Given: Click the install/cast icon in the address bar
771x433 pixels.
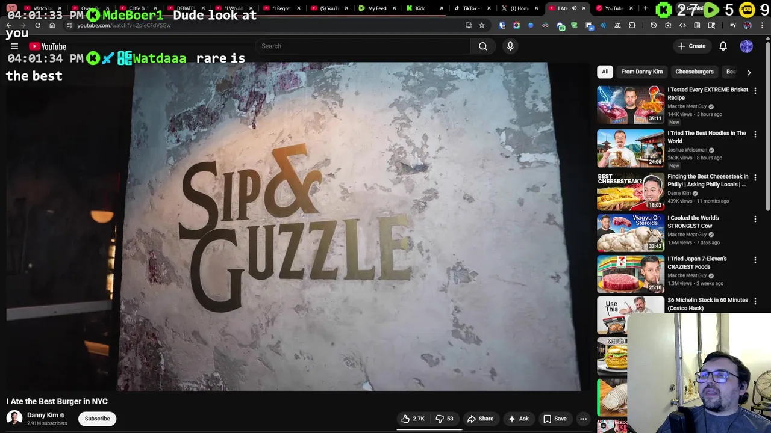Looking at the screenshot, I should tap(469, 25).
